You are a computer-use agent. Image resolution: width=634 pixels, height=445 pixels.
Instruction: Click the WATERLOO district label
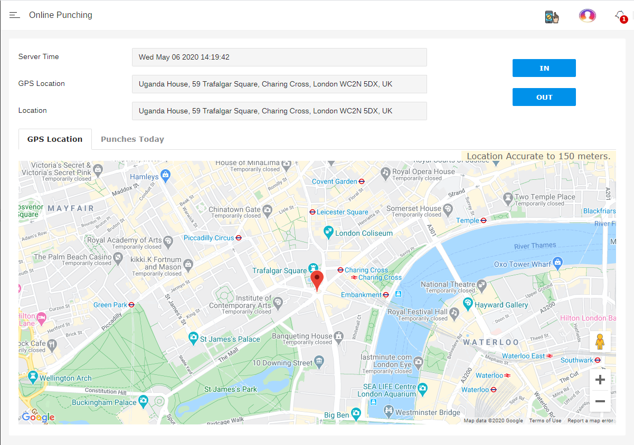pyautogui.click(x=491, y=342)
